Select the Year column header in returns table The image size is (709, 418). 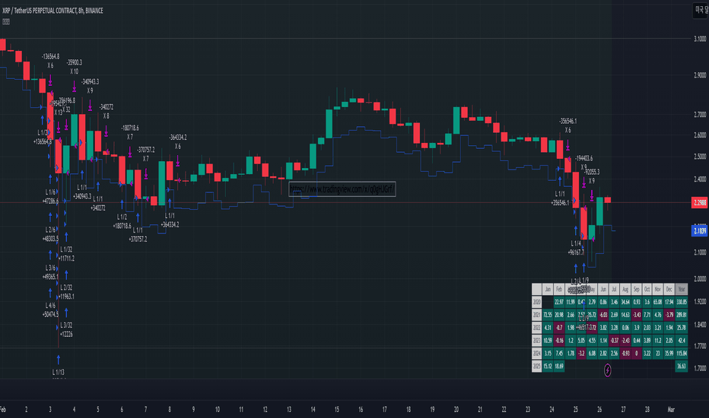682,290
